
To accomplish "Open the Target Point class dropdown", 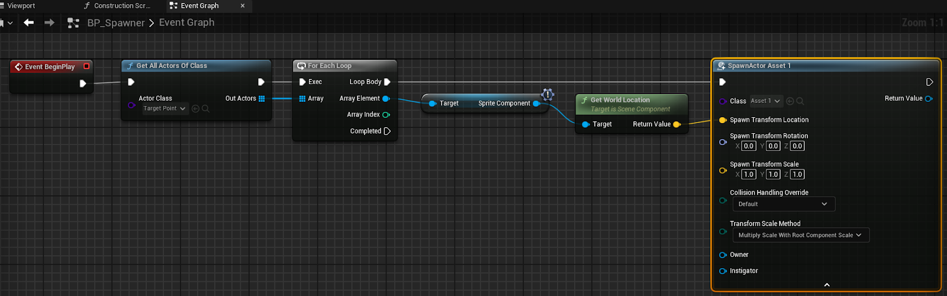I will [x=165, y=108].
